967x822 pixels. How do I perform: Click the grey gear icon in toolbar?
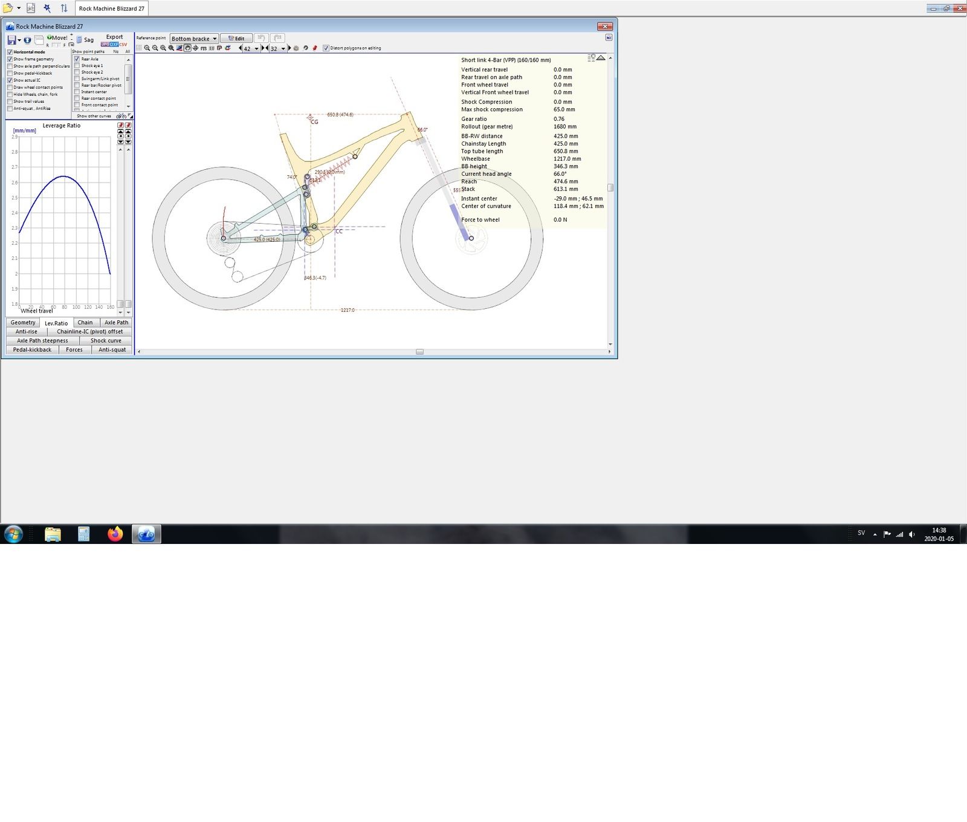[296, 48]
